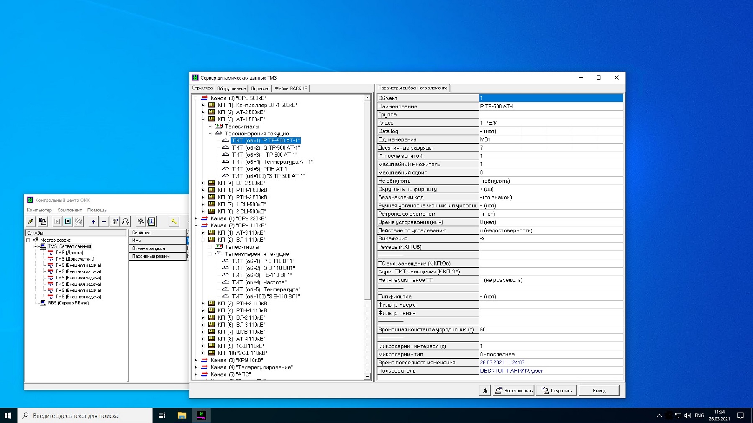
Task: Select ТИТ (об=4) "Температура АТ-1" item
Action: [x=272, y=162]
